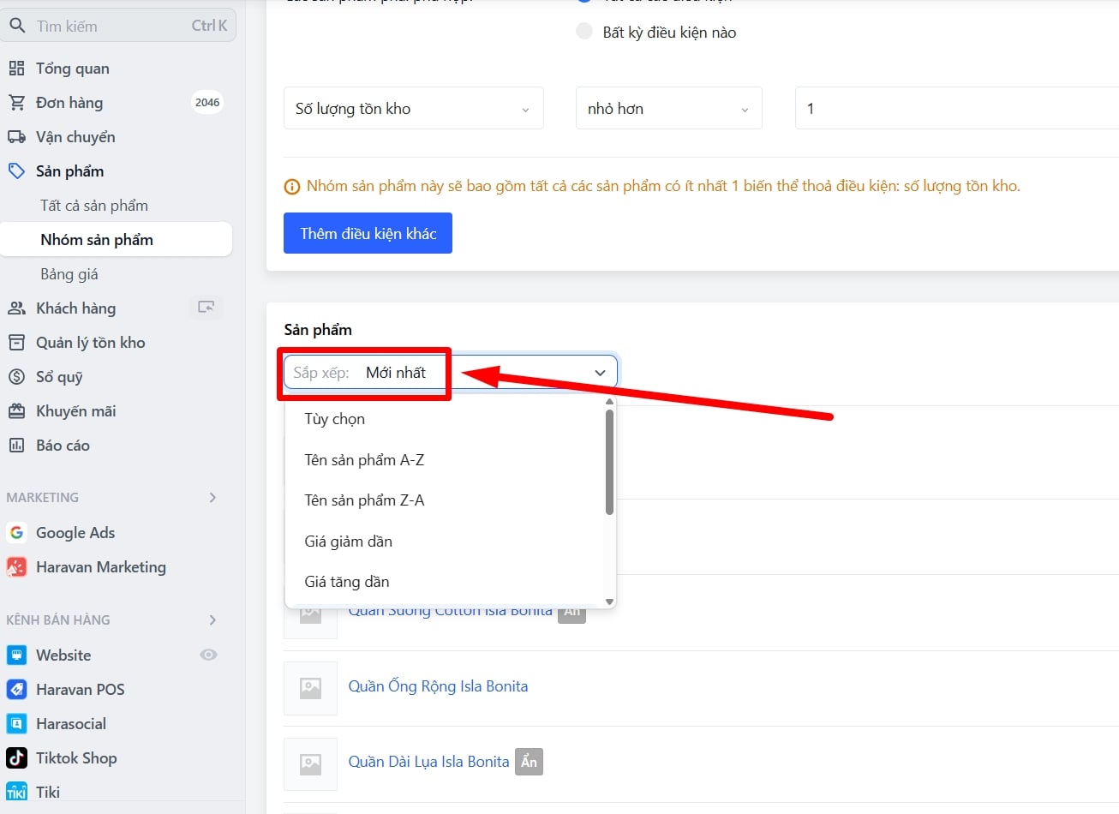
Task: Toggle the eye icon next to Website
Action: (208, 655)
